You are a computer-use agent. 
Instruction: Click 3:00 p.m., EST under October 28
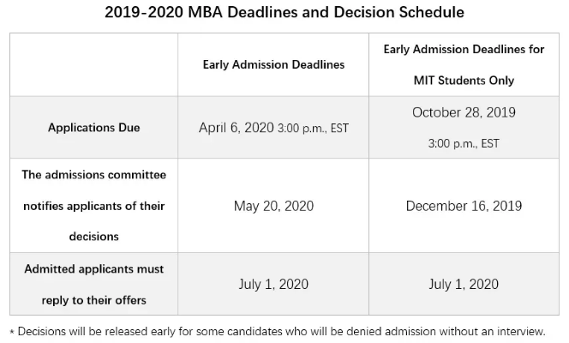(x=464, y=143)
